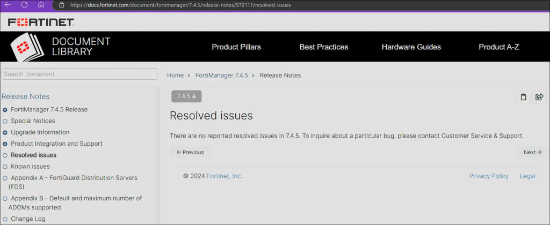This screenshot has height=225, width=550.
Task: Expand Upgrade Information plus icon
Action: [x=5, y=133]
